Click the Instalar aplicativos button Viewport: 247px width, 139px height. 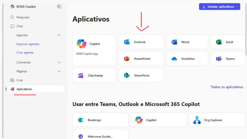(219, 6)
